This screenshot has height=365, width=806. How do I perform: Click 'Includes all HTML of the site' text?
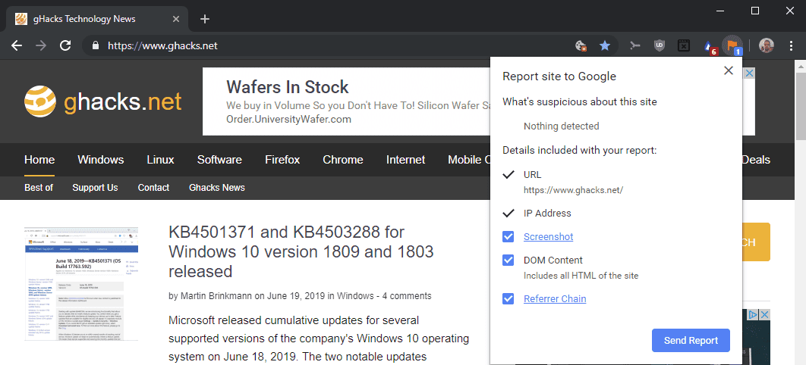click(x=581, y=276)
